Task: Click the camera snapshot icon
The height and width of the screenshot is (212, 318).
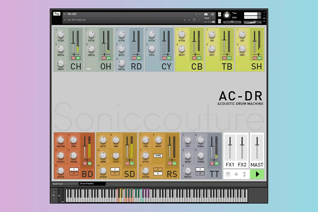Action: pyautogui.click(x=206, y=14)
